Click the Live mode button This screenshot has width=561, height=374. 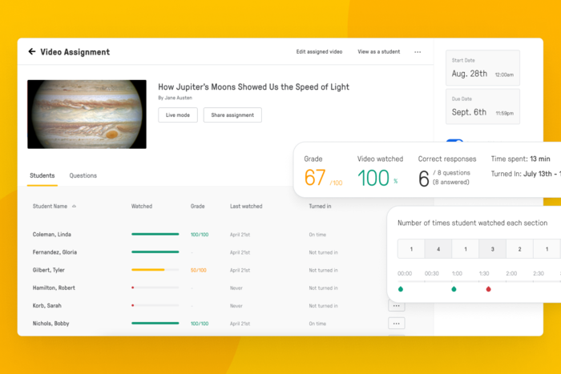click(177, 115)
